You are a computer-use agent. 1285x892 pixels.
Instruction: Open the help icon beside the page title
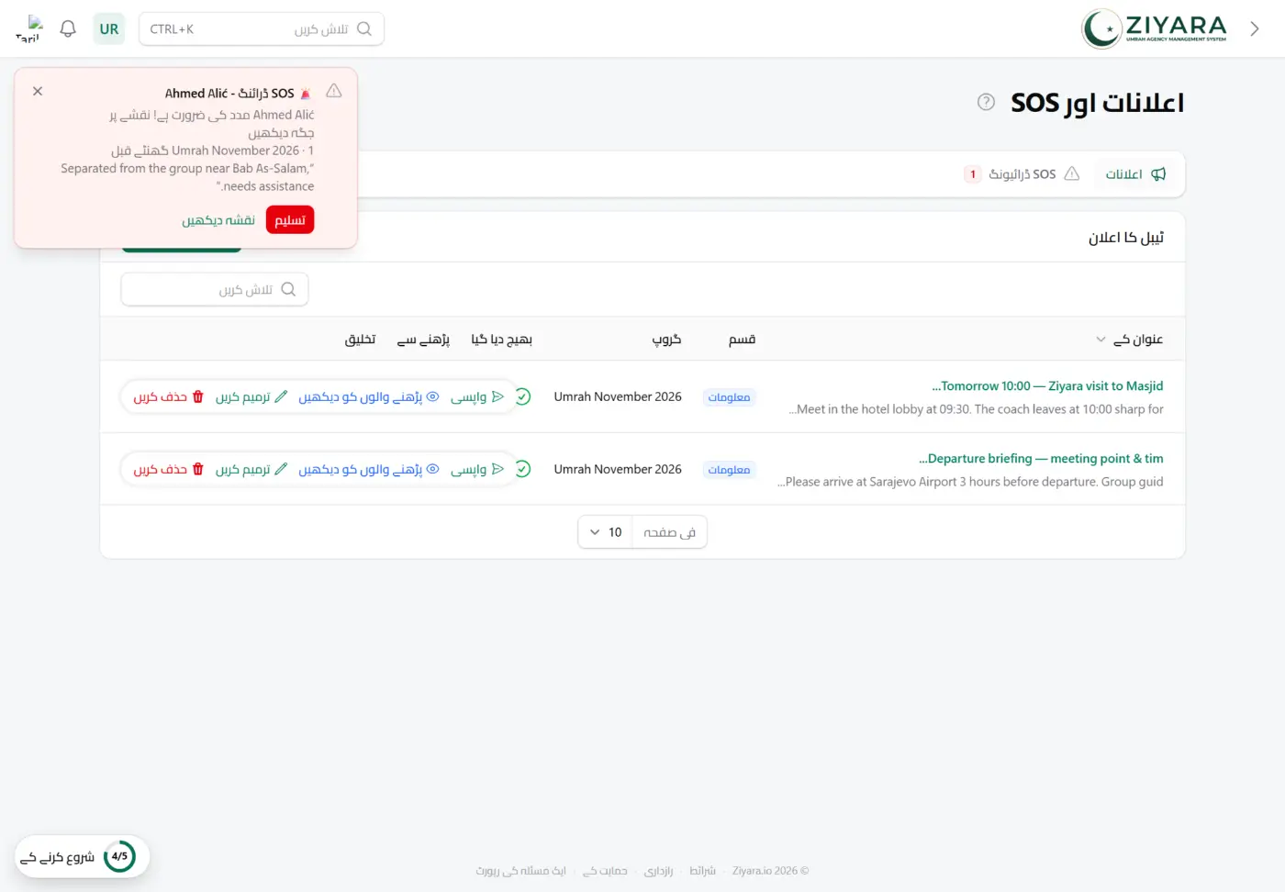(986, 102)
